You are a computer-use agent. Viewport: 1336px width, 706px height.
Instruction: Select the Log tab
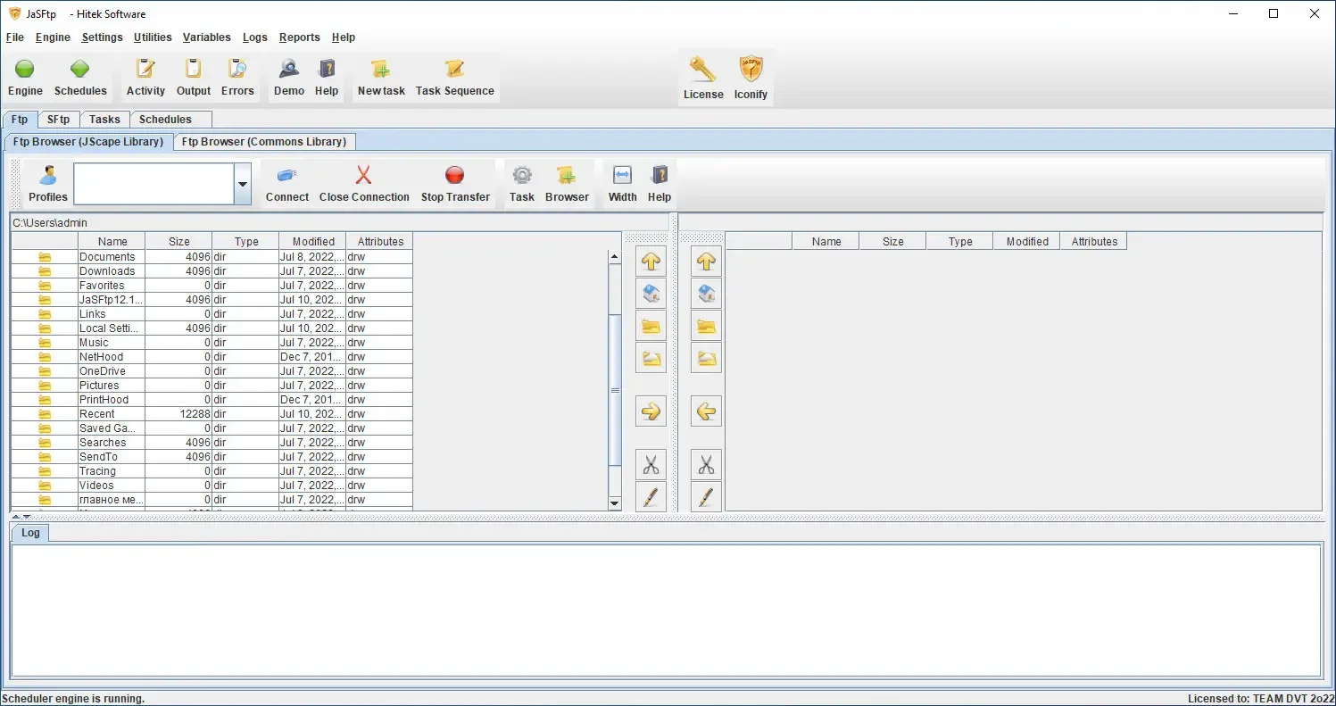30,533
